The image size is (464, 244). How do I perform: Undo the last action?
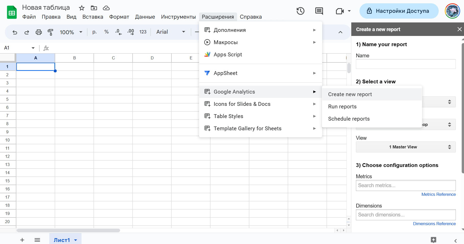click(15, 32)
